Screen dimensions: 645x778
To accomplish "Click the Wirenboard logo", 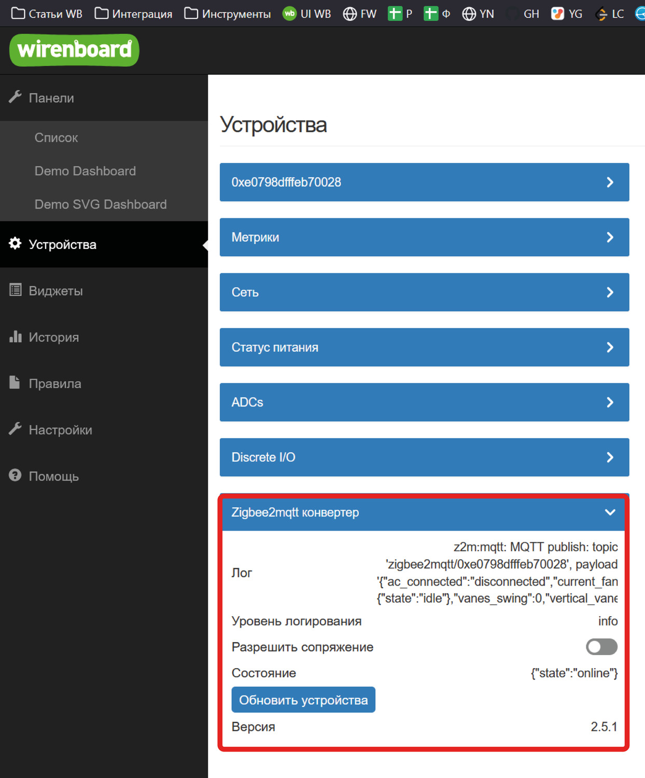I will tap(74, 50).
